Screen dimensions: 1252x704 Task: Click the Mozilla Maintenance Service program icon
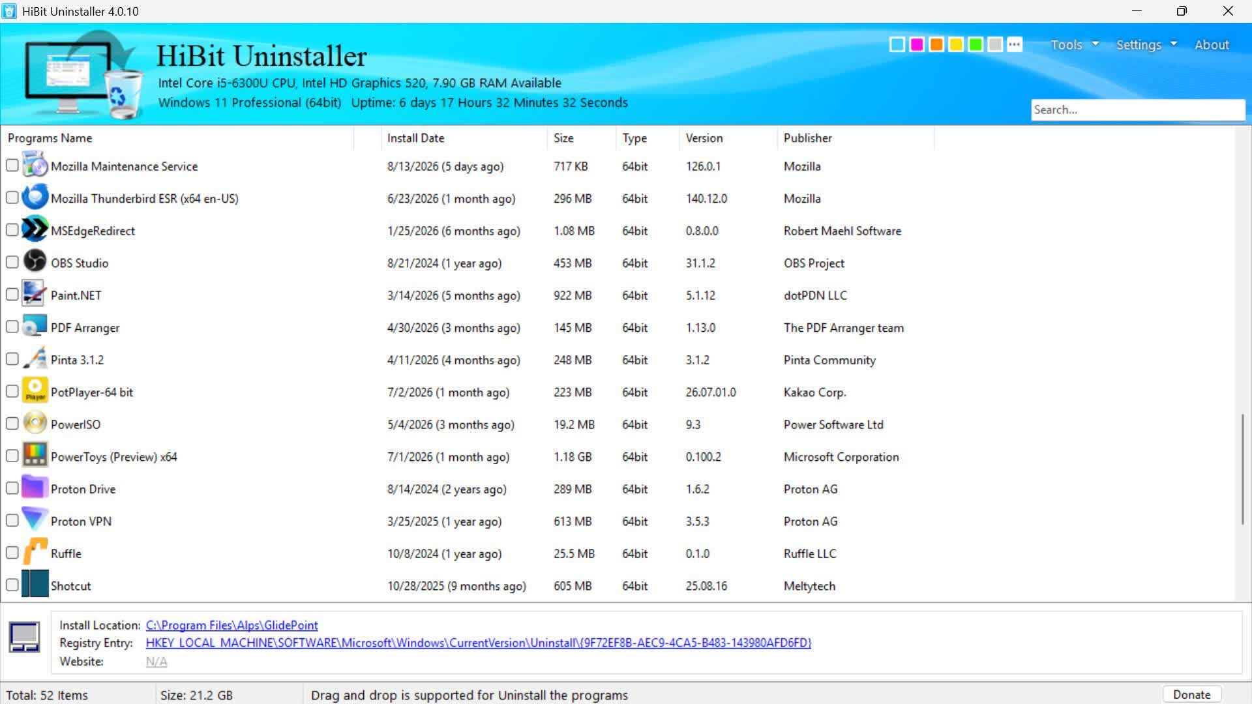35,166
